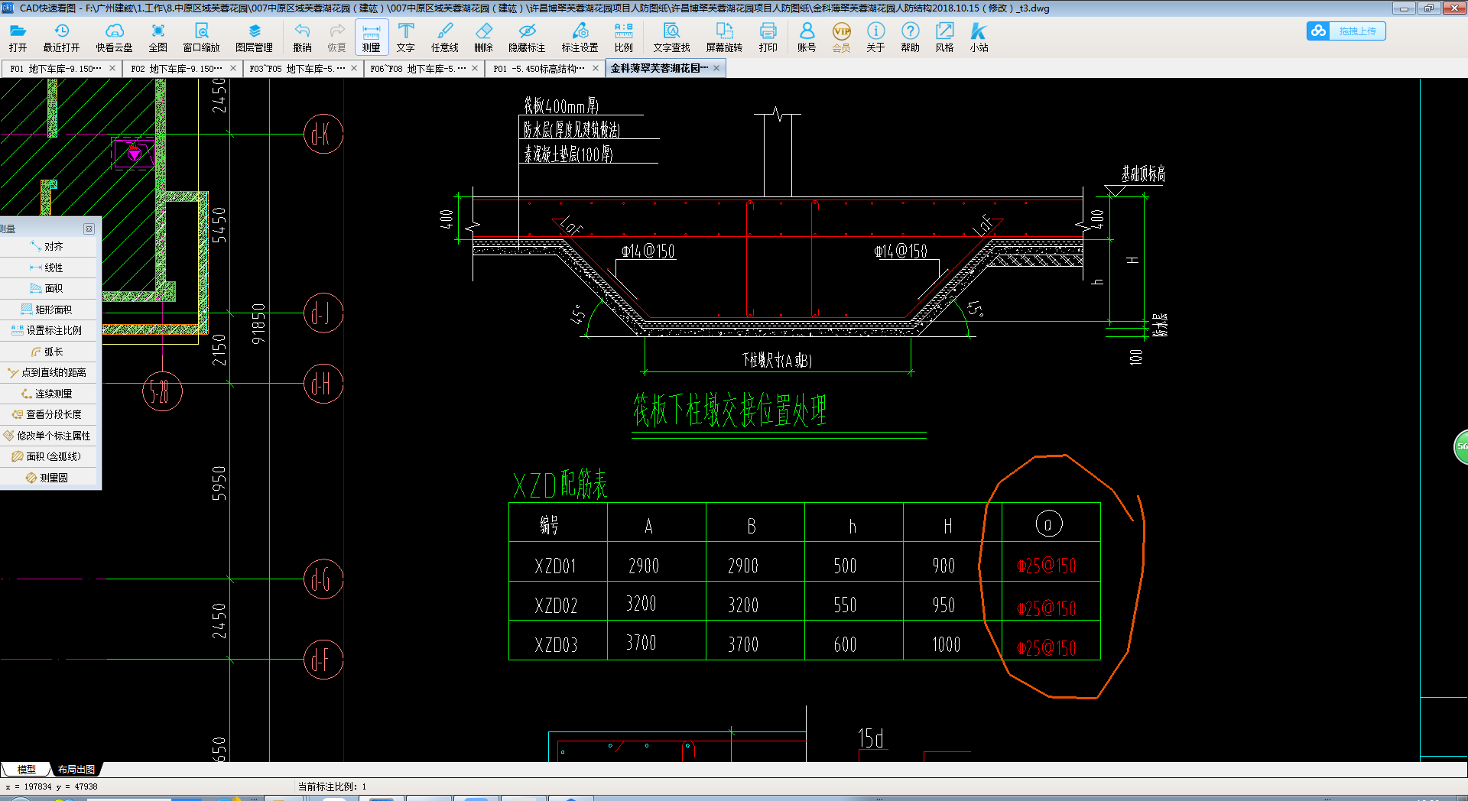Click the 拖拽上传 upload button

(x=1346, y=31)
